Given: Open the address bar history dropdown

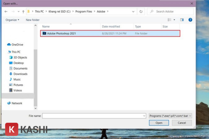Looking at the screenshot, I should pos(133,11).
